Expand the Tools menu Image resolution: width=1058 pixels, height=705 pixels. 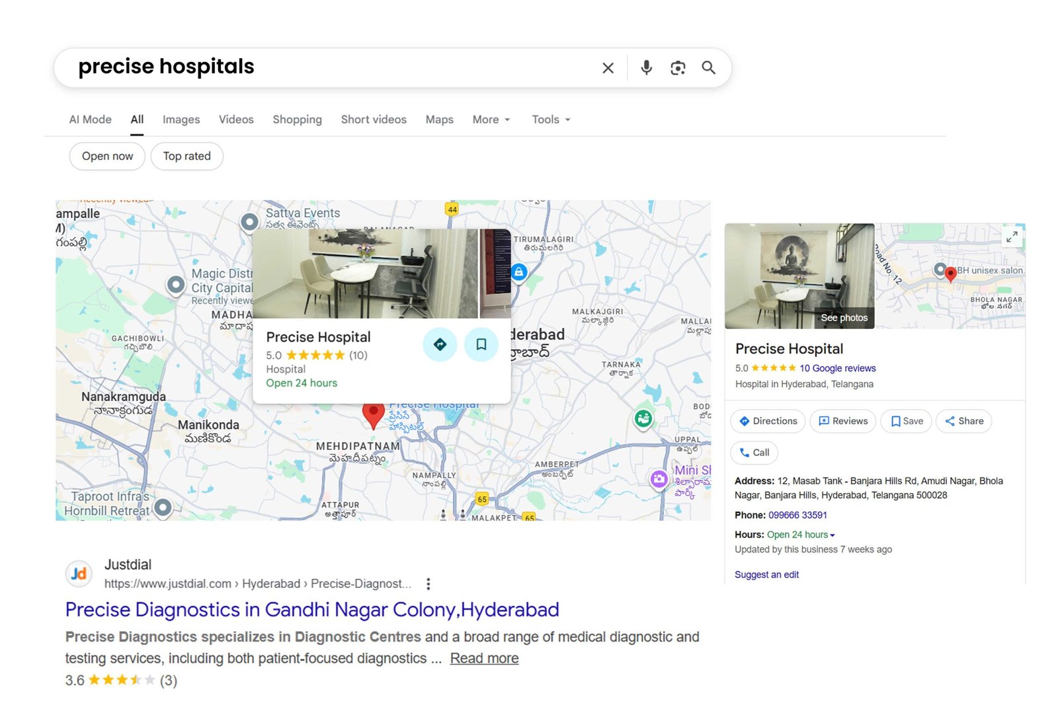pyautogui.click(x=550, y=120)
